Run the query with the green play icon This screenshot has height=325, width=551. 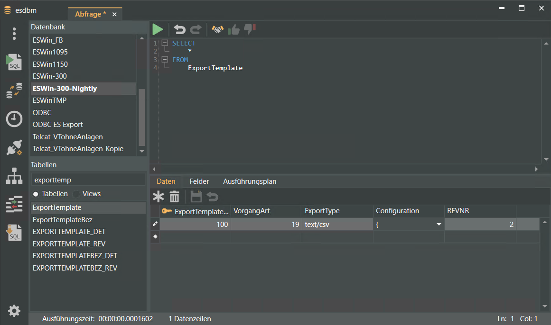(158, 30)
